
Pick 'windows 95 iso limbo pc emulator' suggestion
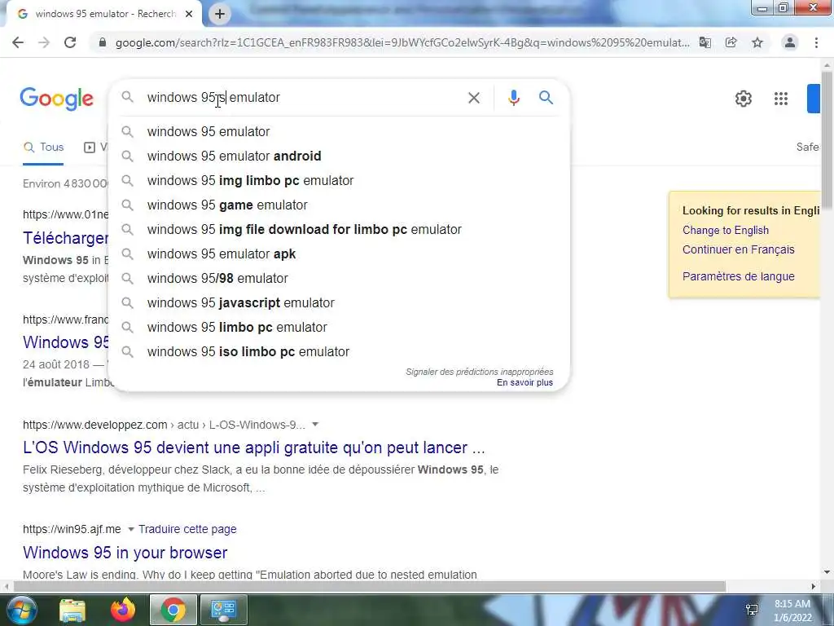click(338, 352)
